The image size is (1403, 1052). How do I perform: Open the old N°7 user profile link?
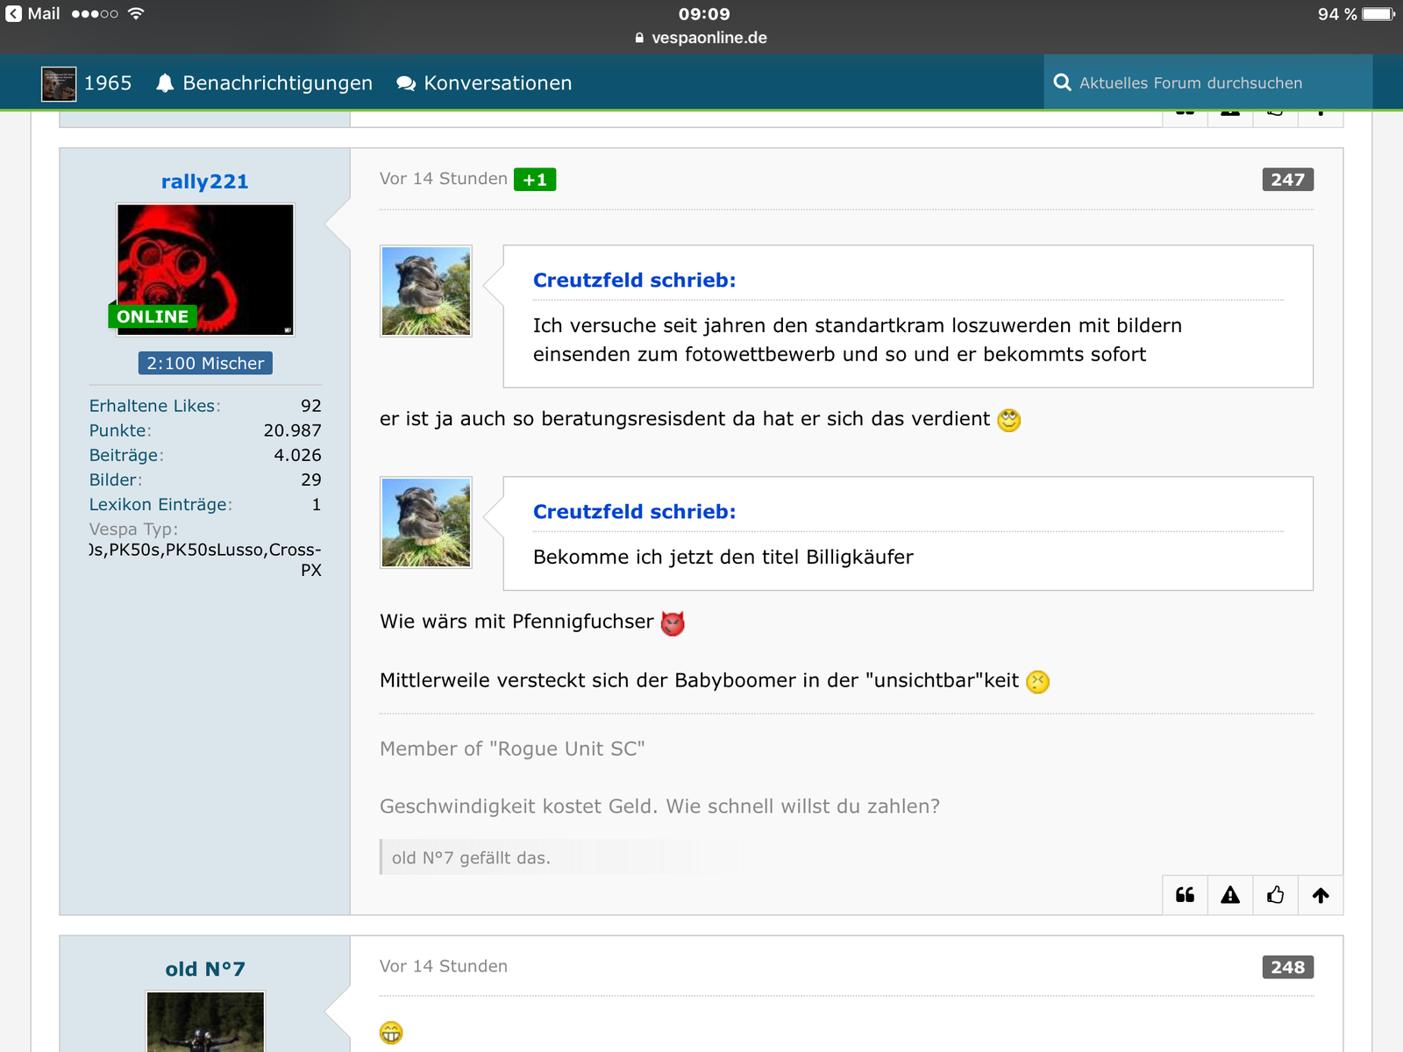point(204,969)
